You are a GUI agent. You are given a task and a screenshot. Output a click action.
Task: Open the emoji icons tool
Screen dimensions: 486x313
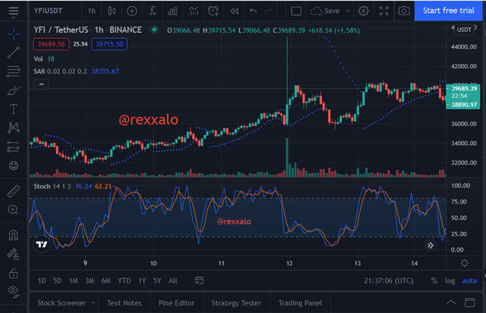[x=14, y=166]
